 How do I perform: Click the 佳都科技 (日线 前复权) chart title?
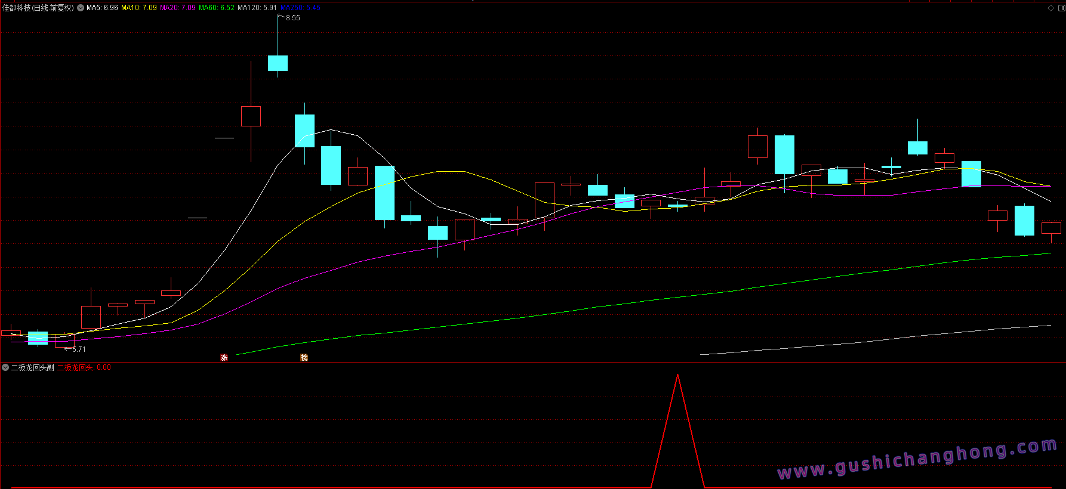[x=38, y=8]
